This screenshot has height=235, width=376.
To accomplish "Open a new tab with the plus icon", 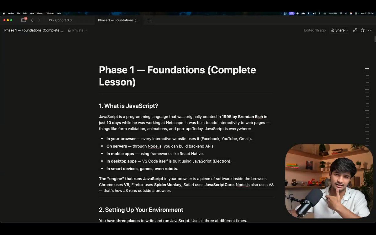I will click(x=149, y=20).
